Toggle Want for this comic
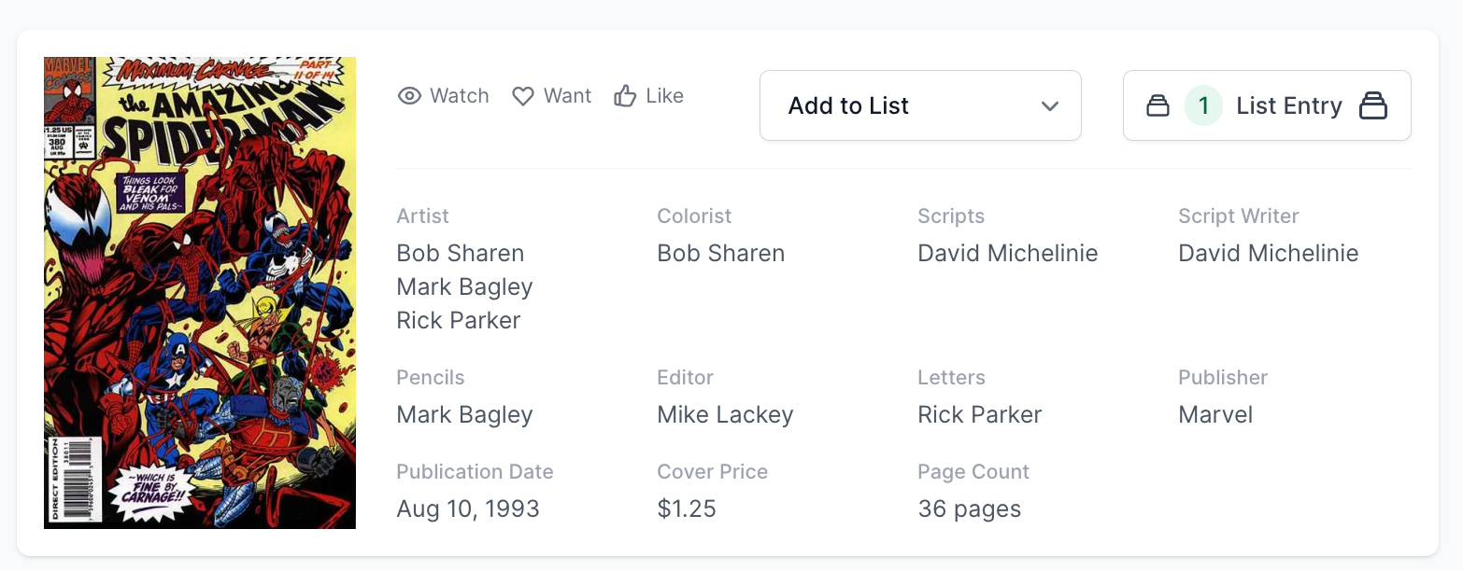 coord(552,96)
